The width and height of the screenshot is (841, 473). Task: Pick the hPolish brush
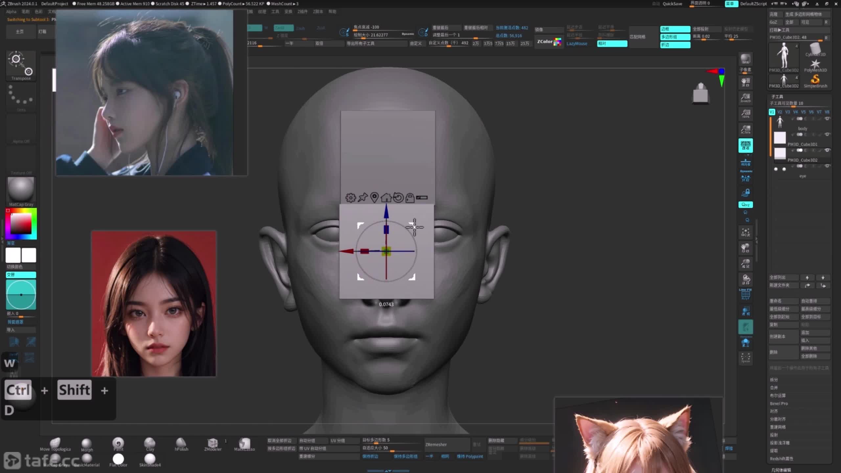[181, 444]
